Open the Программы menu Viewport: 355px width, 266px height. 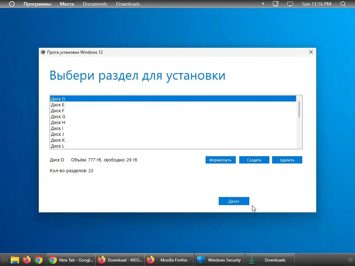pyautogui.click(x=37, y=4)
